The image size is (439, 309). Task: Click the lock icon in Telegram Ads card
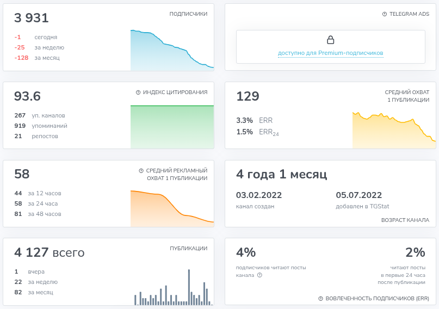[x=331, y=40]
